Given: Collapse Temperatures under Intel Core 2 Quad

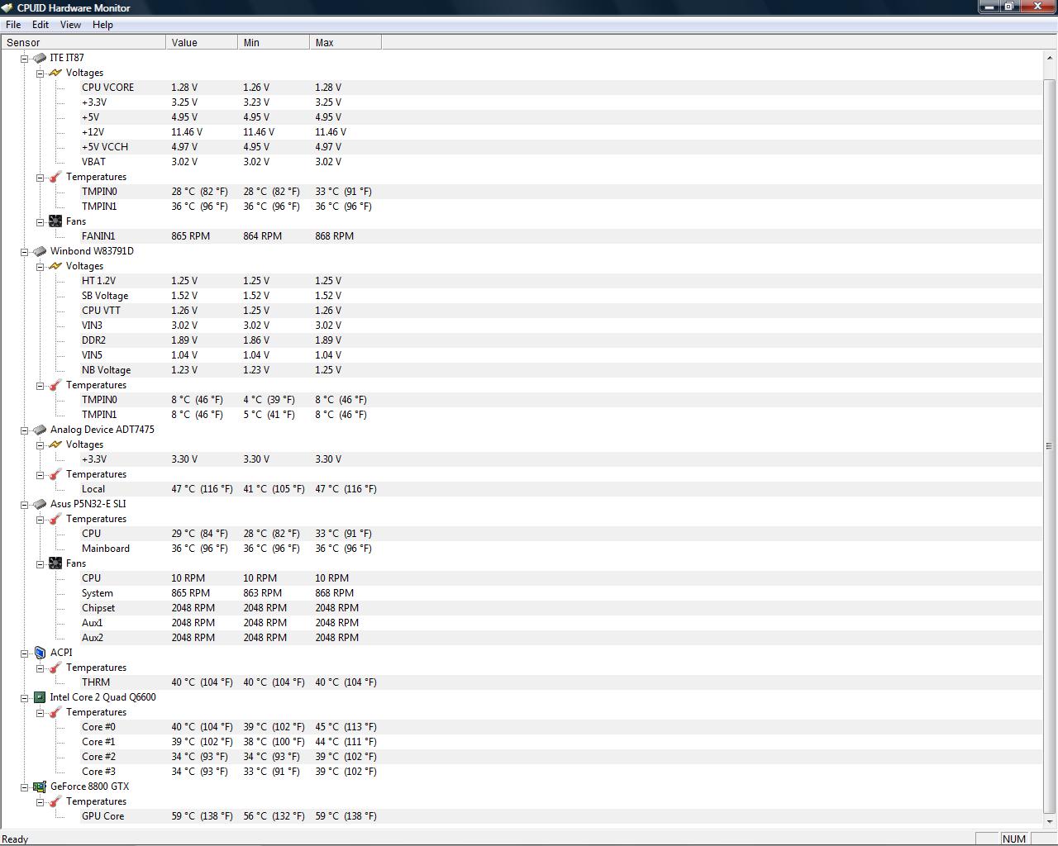Looking at the screenshot, I should coord(40,712).
